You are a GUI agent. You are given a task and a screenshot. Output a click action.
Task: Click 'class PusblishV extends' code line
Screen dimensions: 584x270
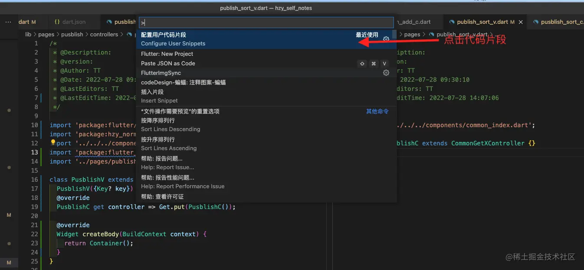point(92,180)
